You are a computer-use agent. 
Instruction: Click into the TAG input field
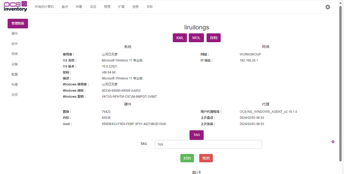208,144
